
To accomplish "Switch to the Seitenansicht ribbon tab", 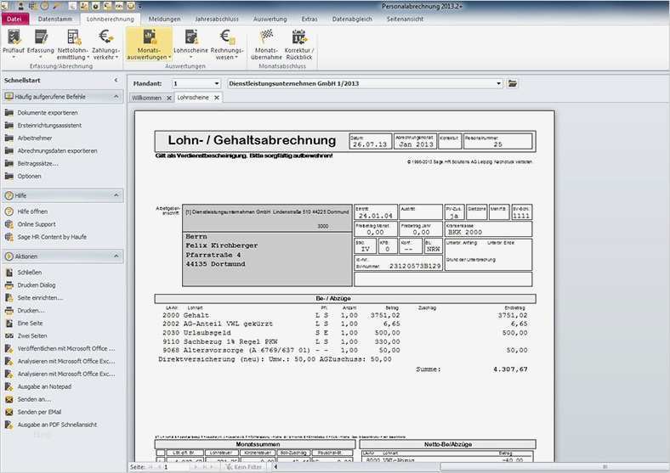I will [405, 19].
